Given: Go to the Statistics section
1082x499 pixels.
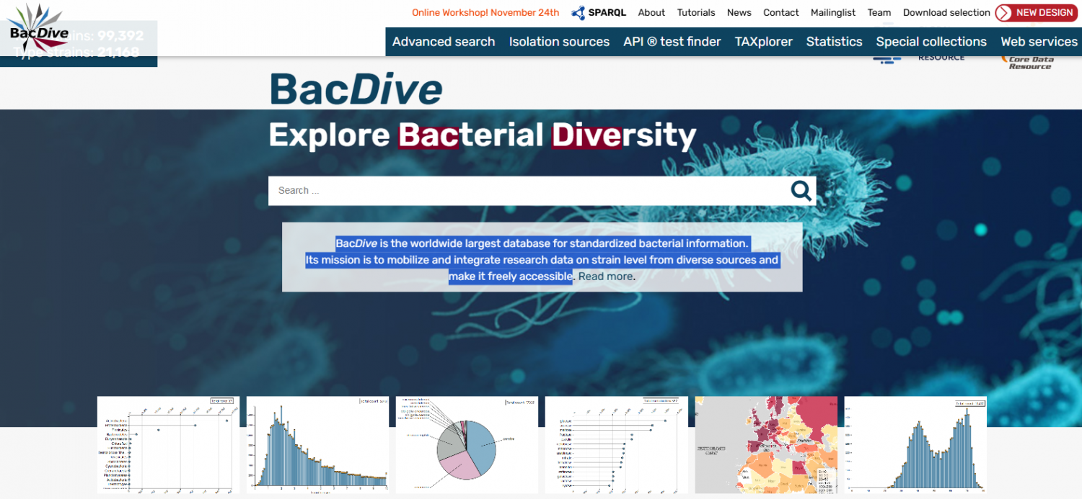Looking at the screenshot, I should (x=834, y=42).
